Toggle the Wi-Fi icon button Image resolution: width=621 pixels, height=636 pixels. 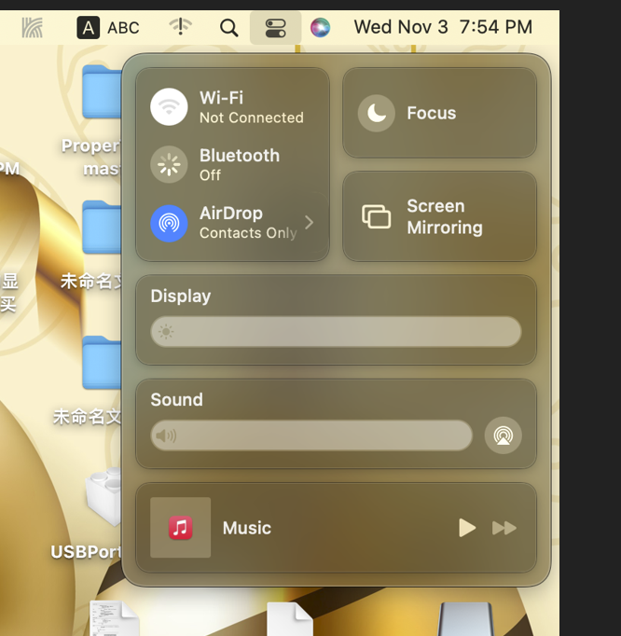pyautogui.click(x=169, y=107)
